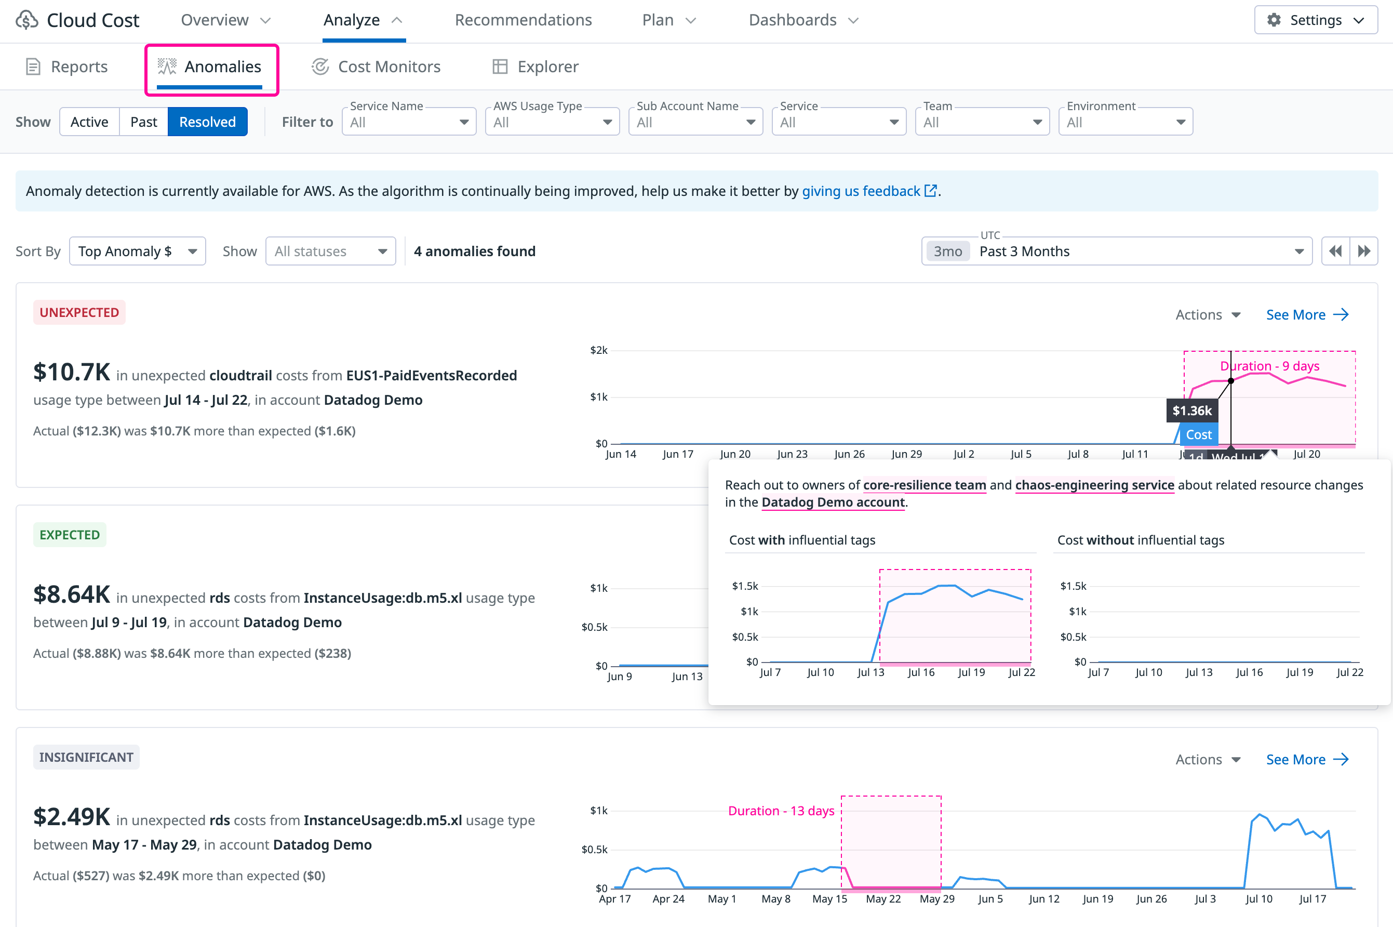Select the Resolved filter button

[x=207, y=122]
